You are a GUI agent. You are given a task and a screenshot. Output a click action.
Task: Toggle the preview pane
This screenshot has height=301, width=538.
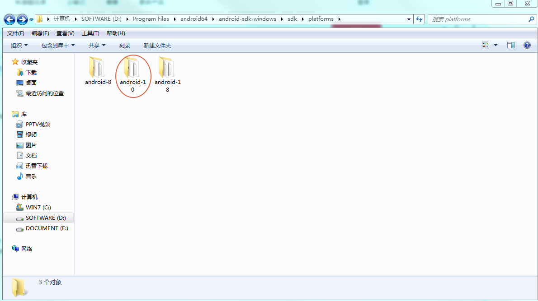point(511,45)
